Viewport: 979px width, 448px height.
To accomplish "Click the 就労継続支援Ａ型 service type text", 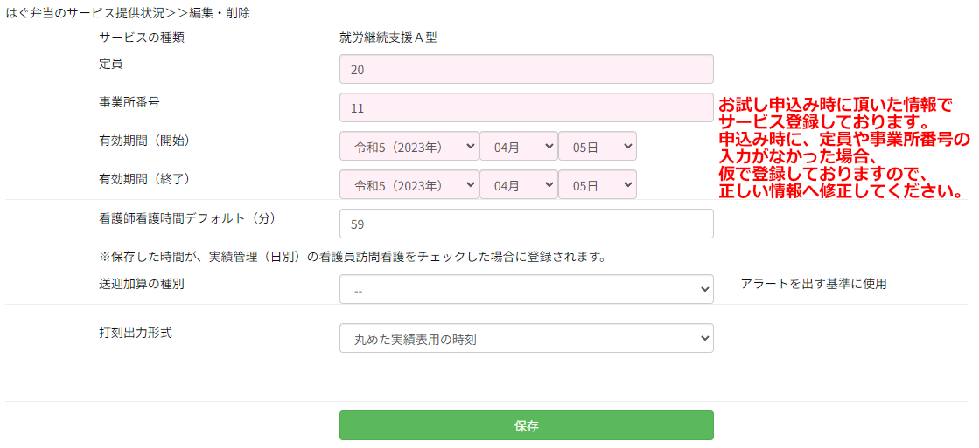I will pos(388,38).
